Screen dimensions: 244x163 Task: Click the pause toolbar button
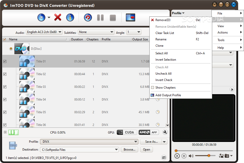click(x=100, y=18)
